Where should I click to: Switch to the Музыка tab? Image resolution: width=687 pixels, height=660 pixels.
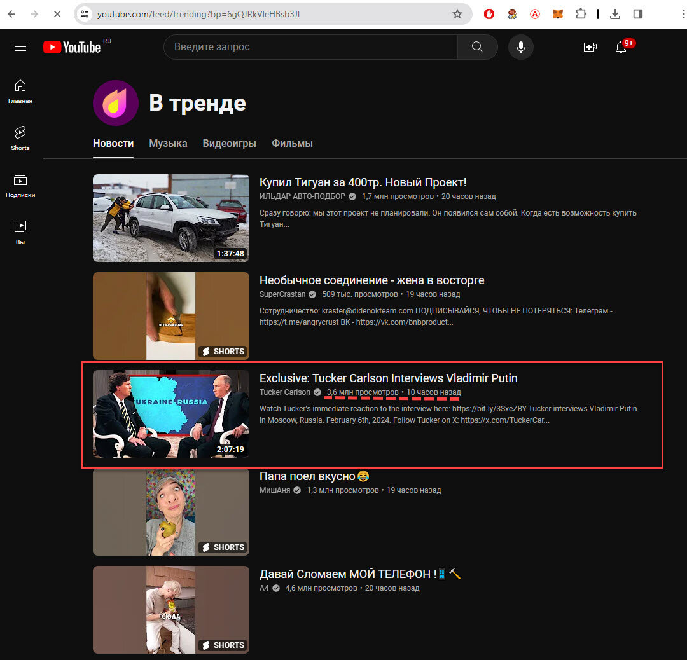tap(167, 143)
